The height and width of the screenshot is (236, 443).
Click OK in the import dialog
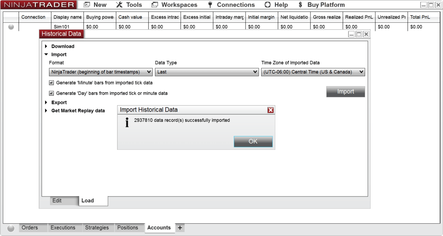[253, 142]
